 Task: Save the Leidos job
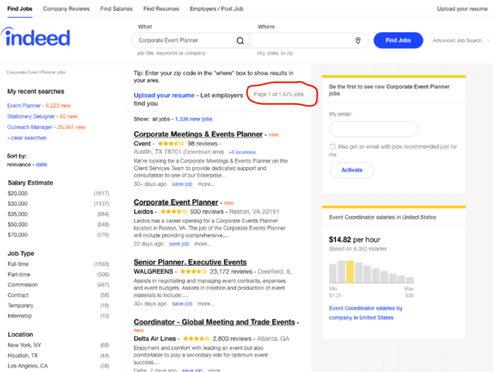179,244
